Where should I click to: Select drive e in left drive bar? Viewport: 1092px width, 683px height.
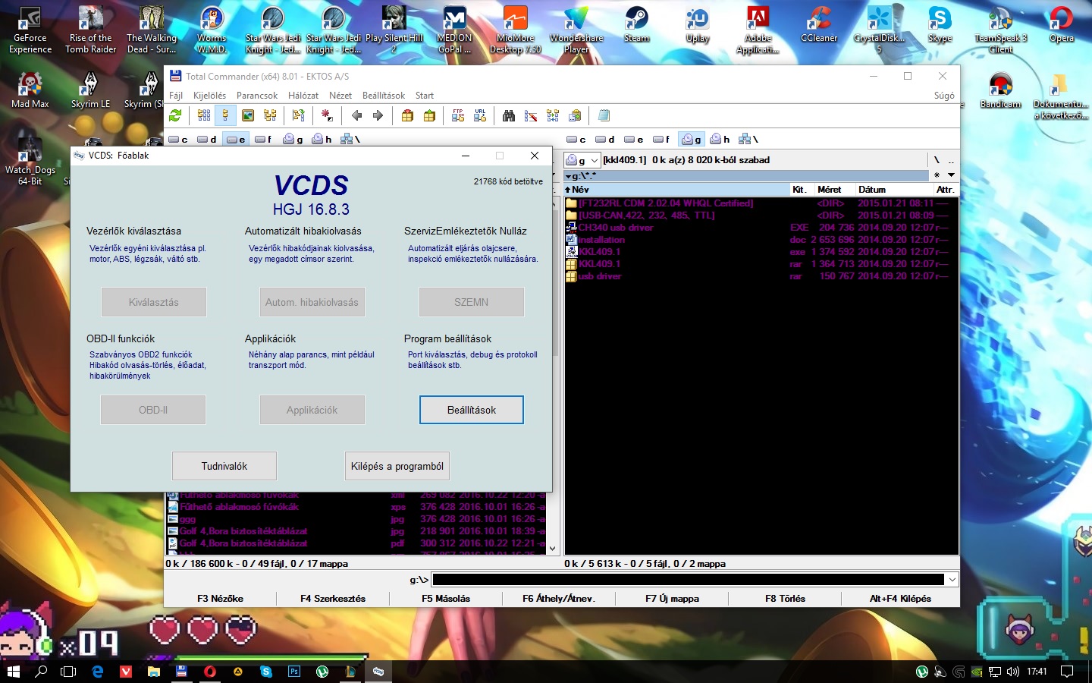pyautogui.click(x=237, y=139)
